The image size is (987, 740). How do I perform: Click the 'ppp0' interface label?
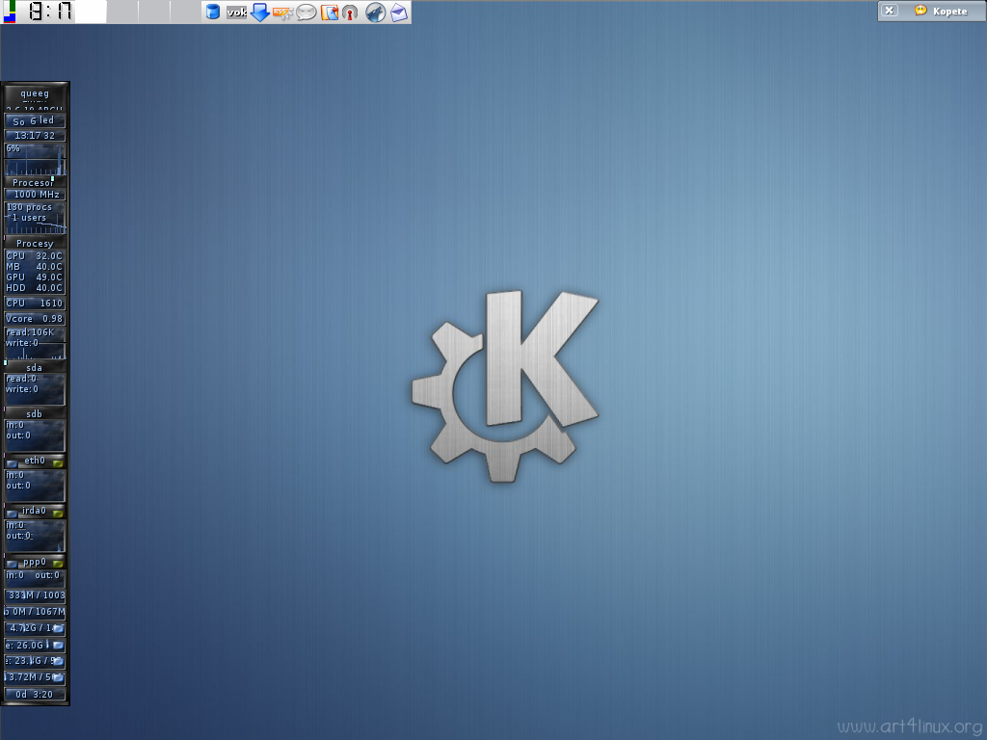click(35, 562)
